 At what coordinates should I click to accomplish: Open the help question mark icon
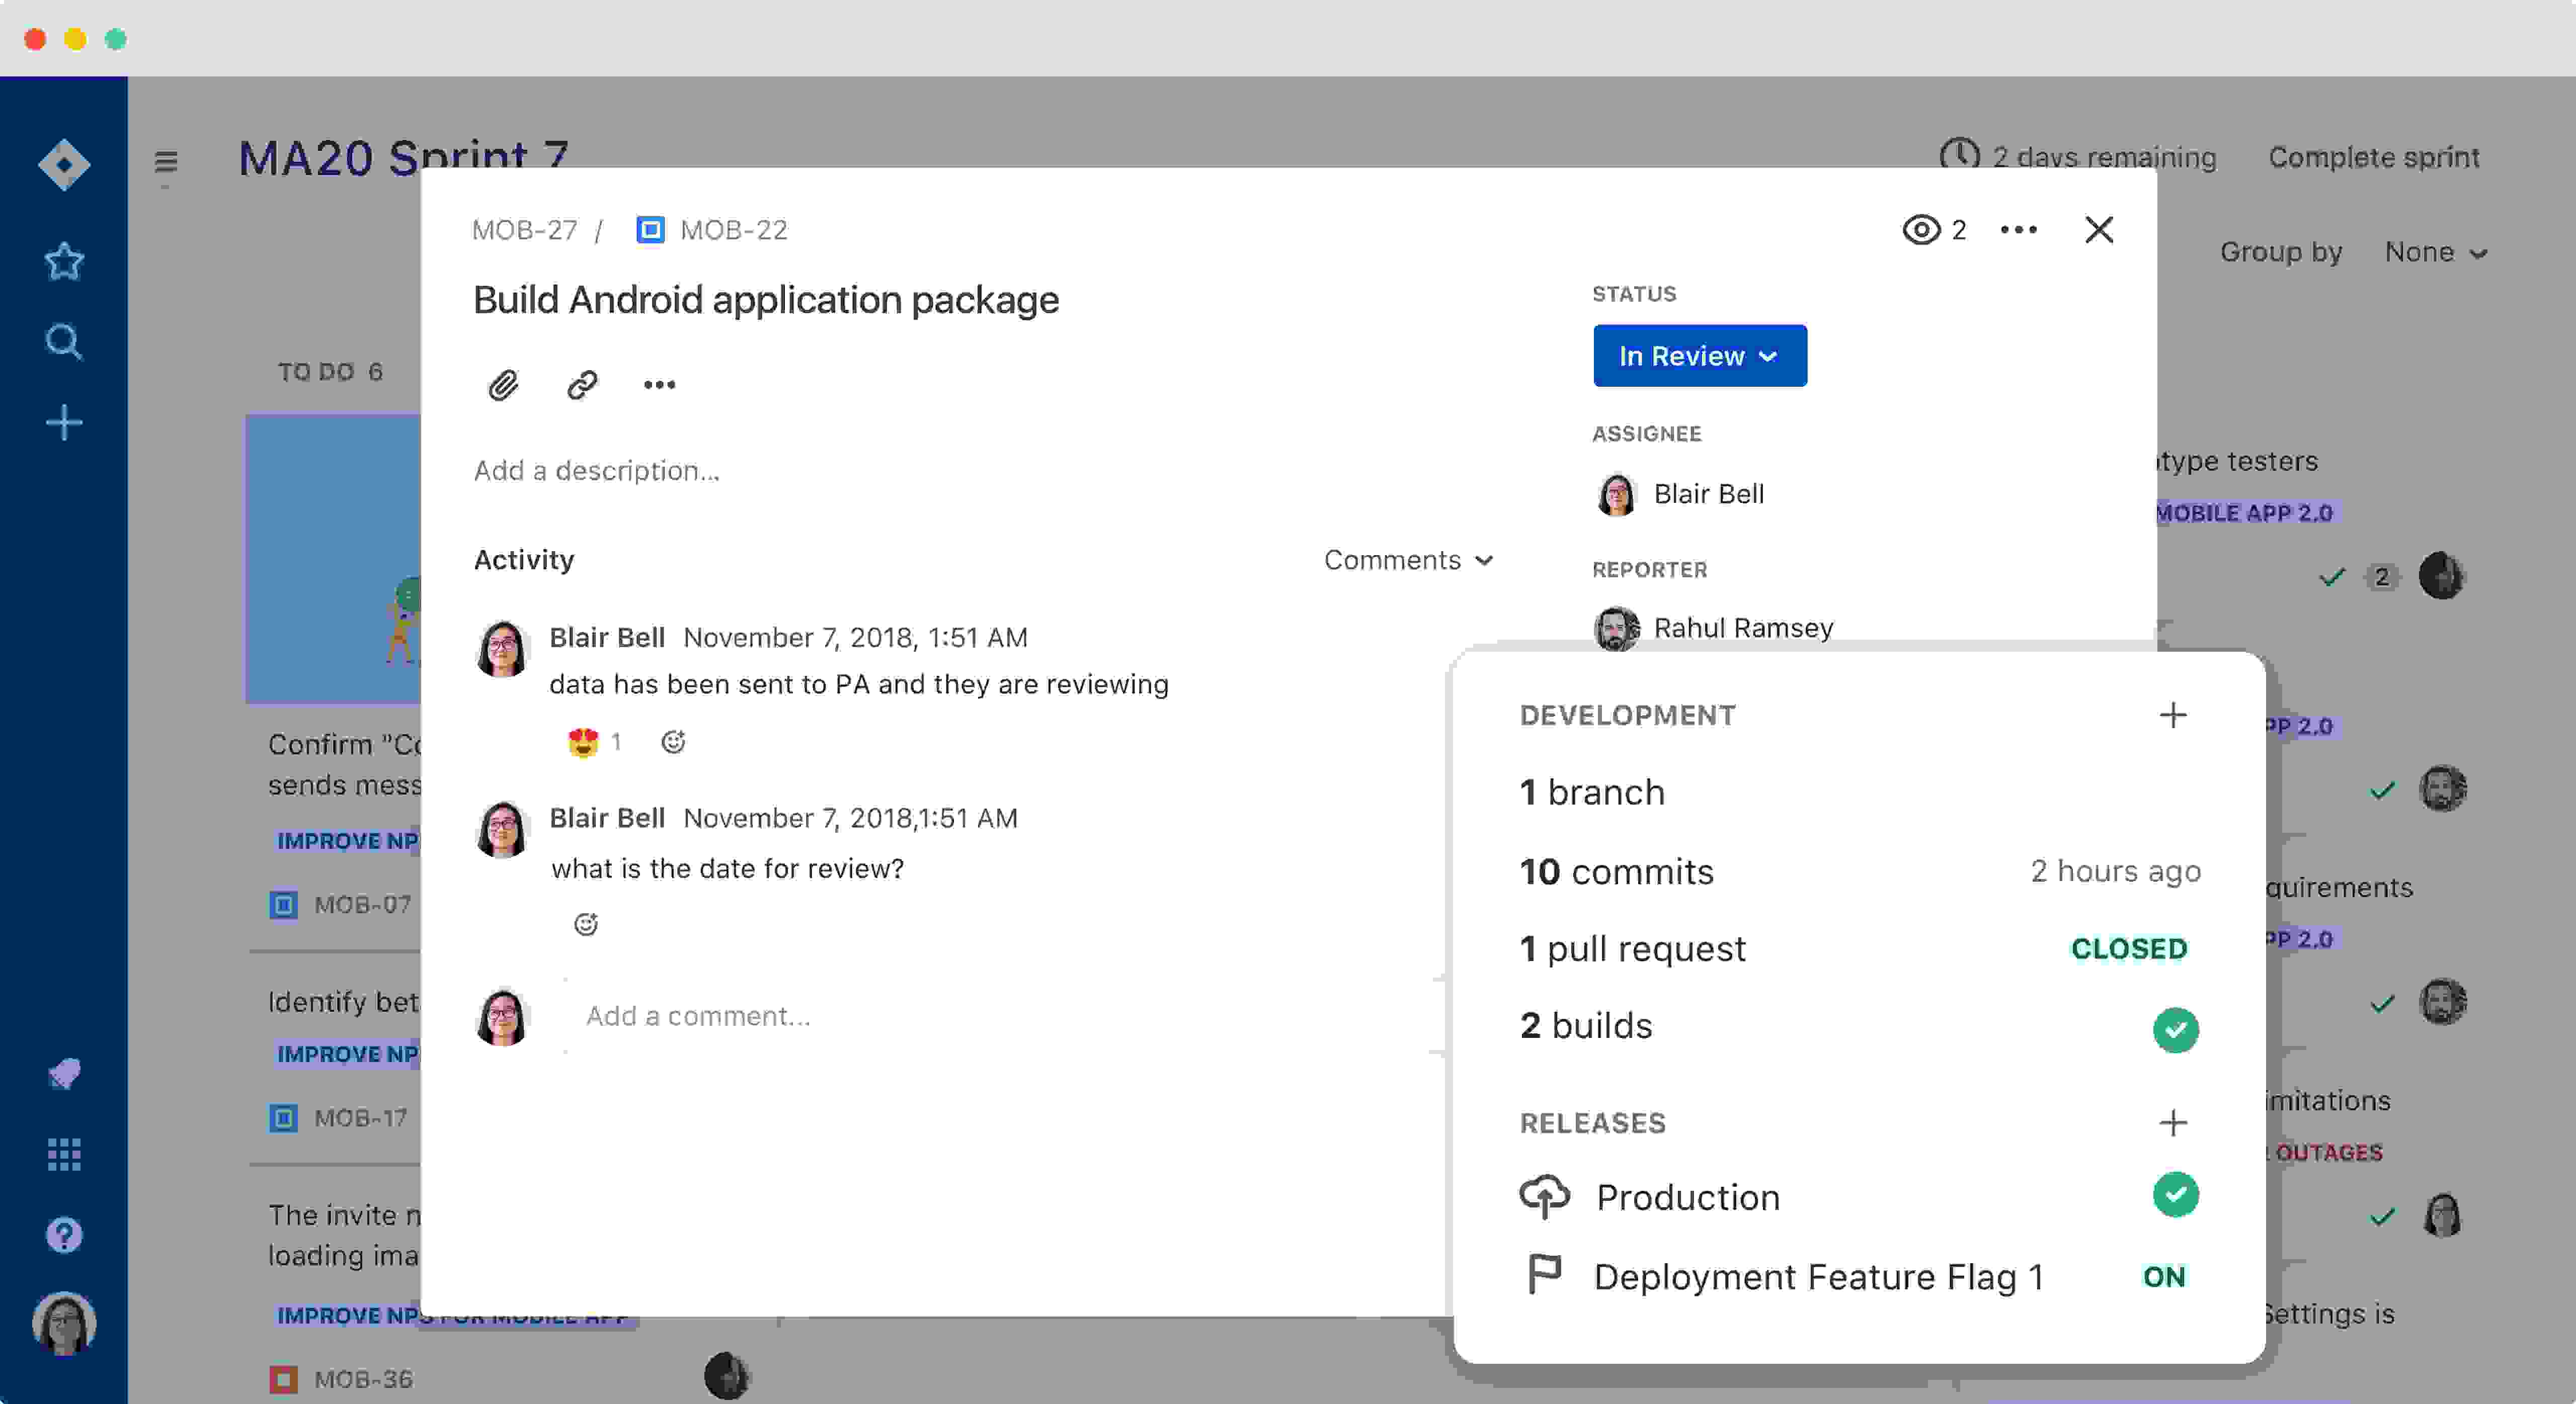[x=64, y=1235]
